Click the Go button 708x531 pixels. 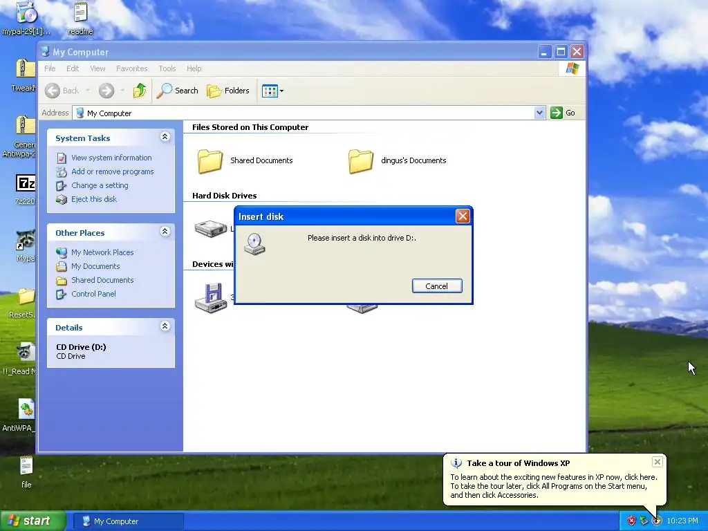point(563,113)
